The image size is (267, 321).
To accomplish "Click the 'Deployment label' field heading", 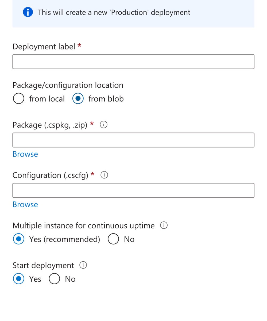I will (x=44, y=47).
